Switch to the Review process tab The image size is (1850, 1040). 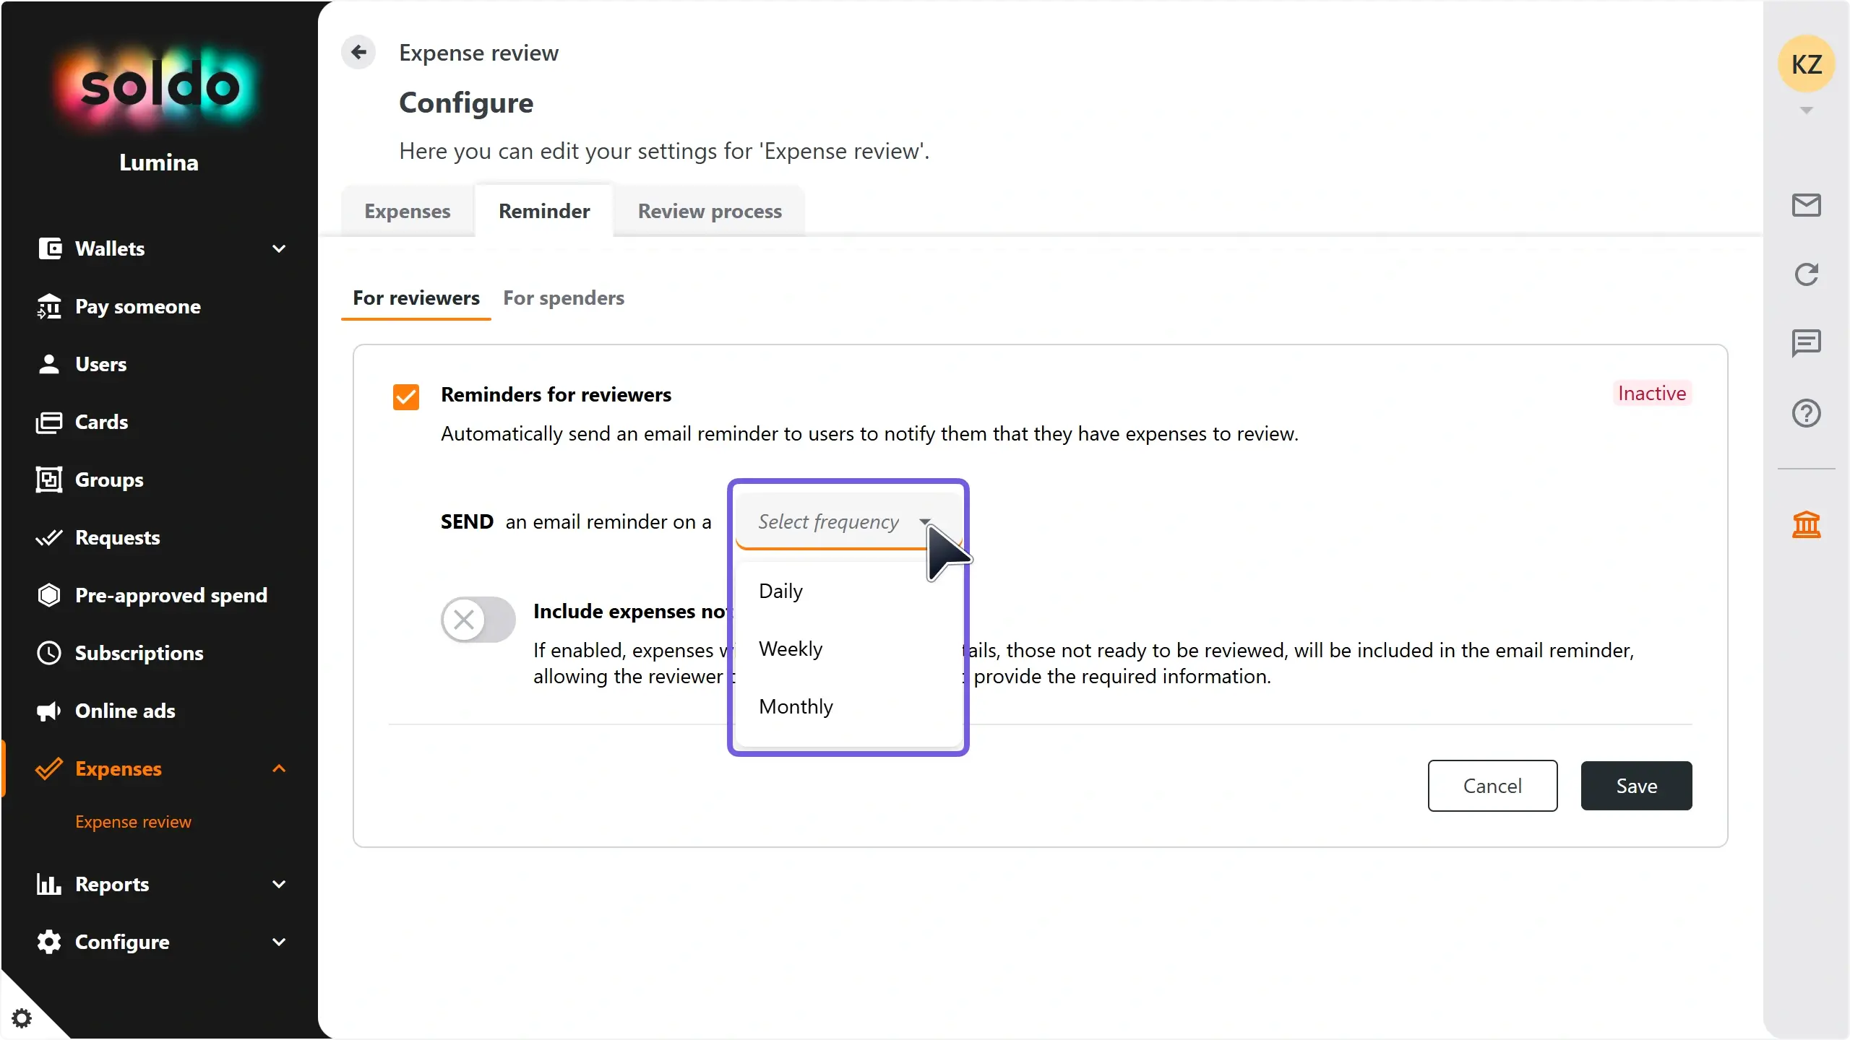[710, 211]
